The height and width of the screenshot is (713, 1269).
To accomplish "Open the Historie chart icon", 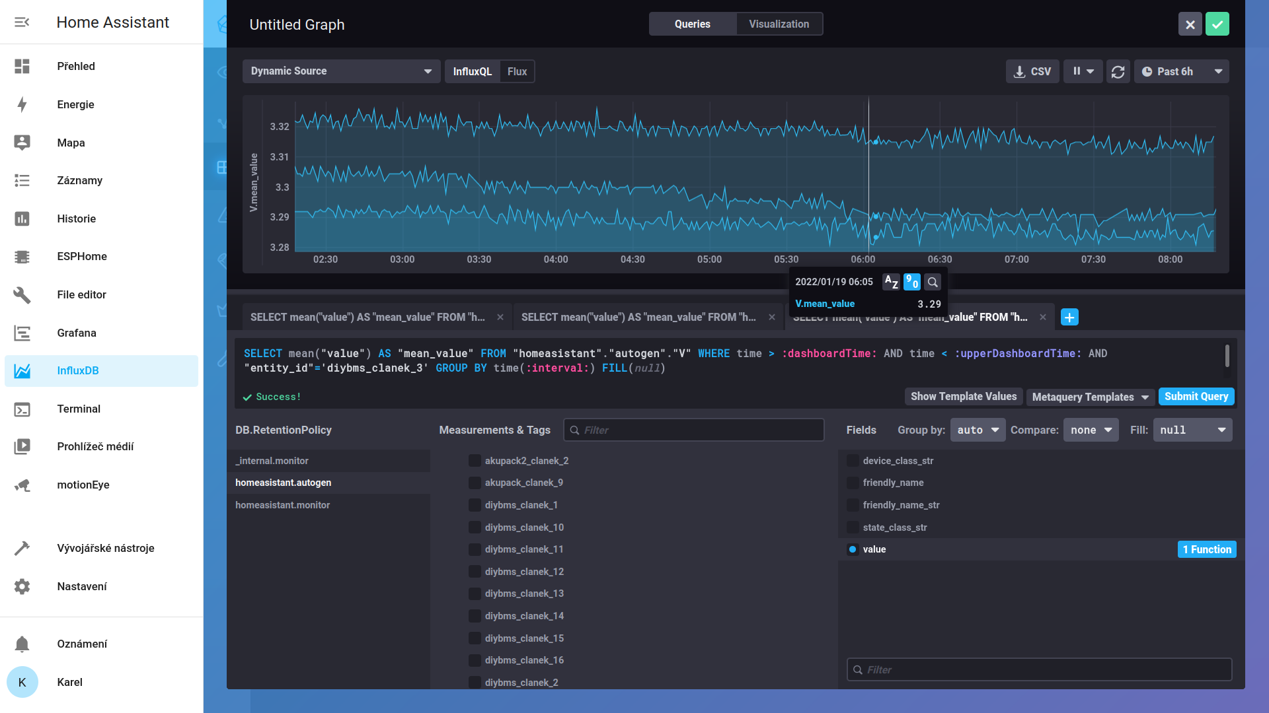I will 22,219.
